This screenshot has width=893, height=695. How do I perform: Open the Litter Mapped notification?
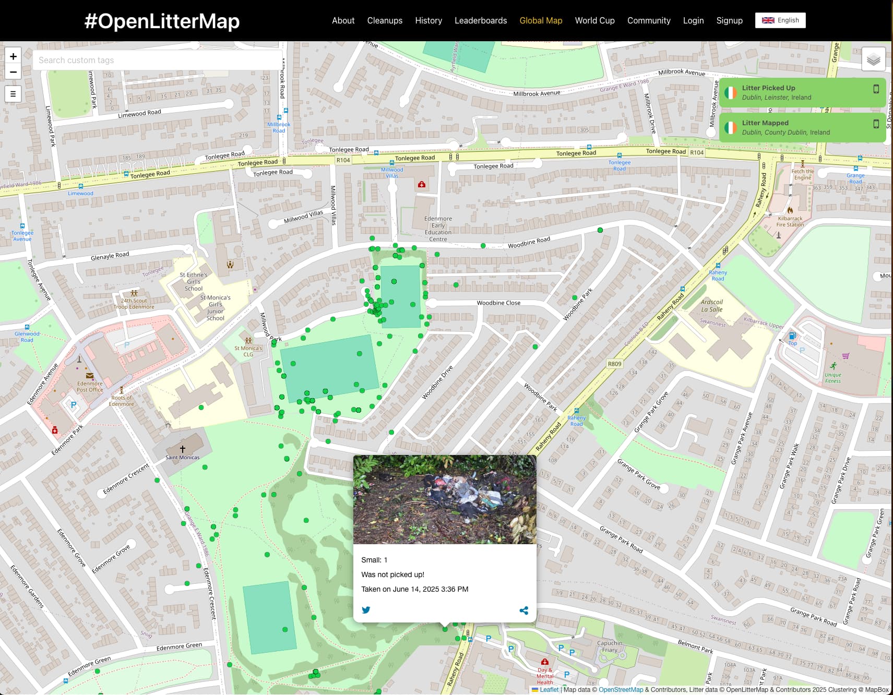802,128
